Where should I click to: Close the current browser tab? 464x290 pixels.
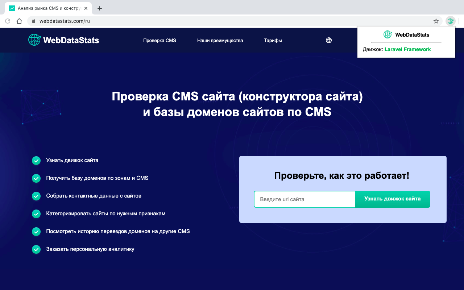tap(86, 8)
